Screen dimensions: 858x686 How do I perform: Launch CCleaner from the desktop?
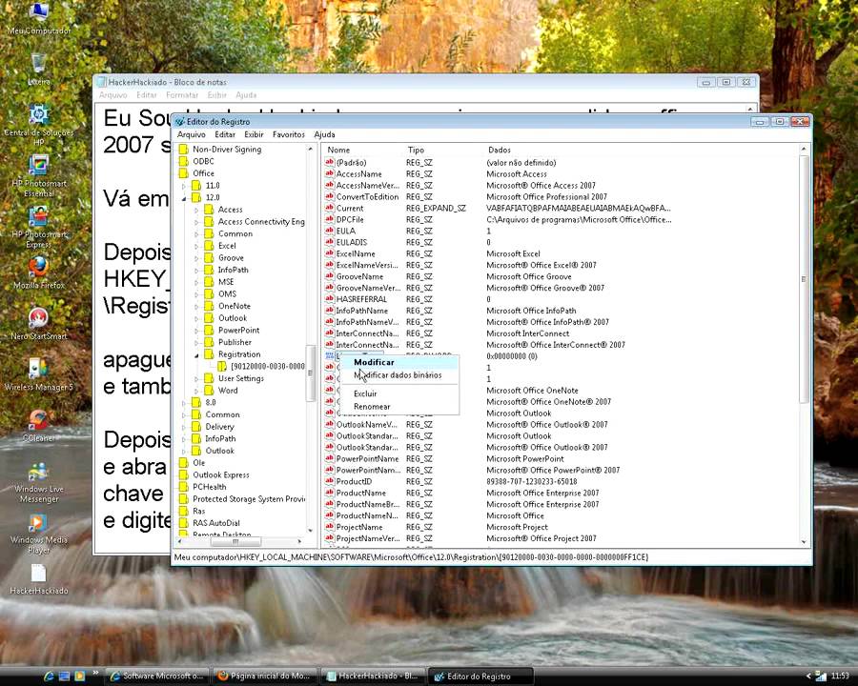pos(38,426)
